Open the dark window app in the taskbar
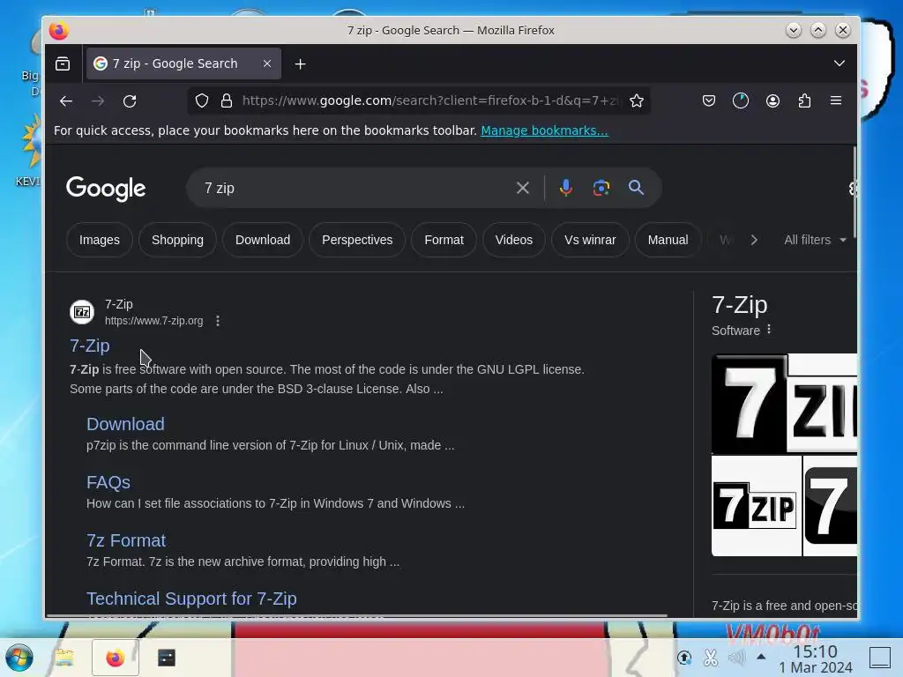 pos(167,658)
